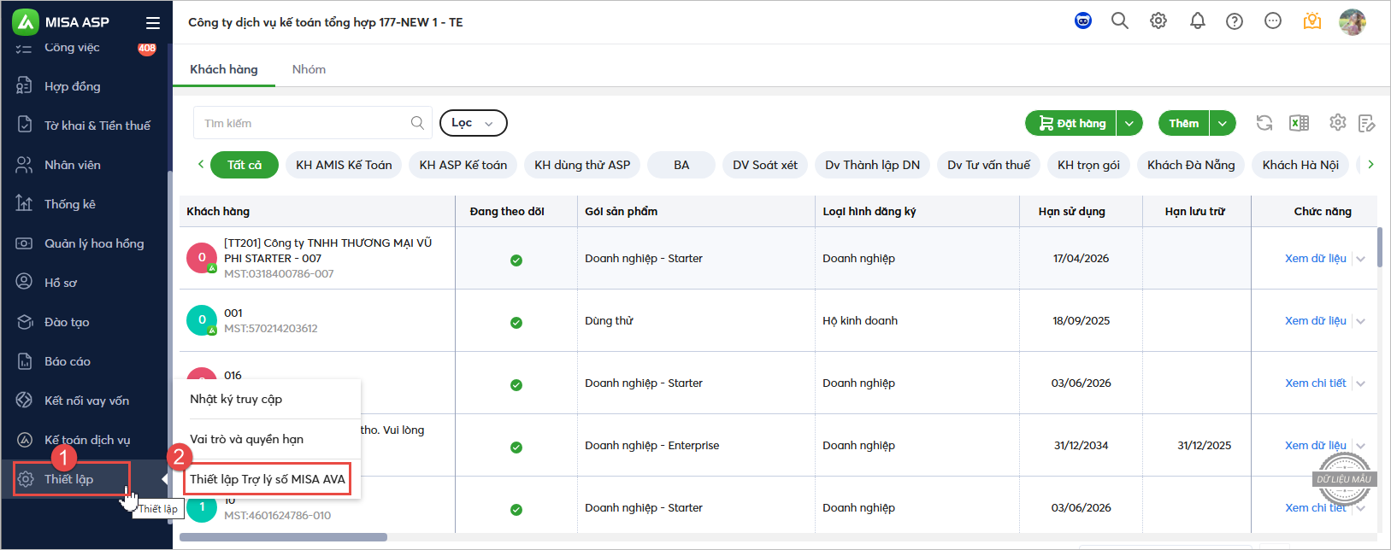Image resolution: width=1391 pixels, height=550 pixels.
Task: Click the edit list icon beside table settings
Action: [1366, 123]
